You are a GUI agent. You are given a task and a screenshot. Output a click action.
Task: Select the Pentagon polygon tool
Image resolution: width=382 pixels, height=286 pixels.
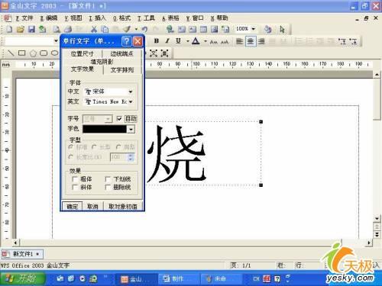point(33,53)
